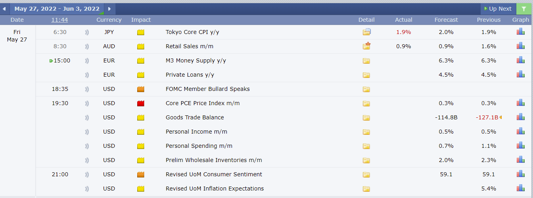Open detail folder for Tokyo Core CPI y/y
The width and height of the screenshot is (533, 198).
(366, 32)
